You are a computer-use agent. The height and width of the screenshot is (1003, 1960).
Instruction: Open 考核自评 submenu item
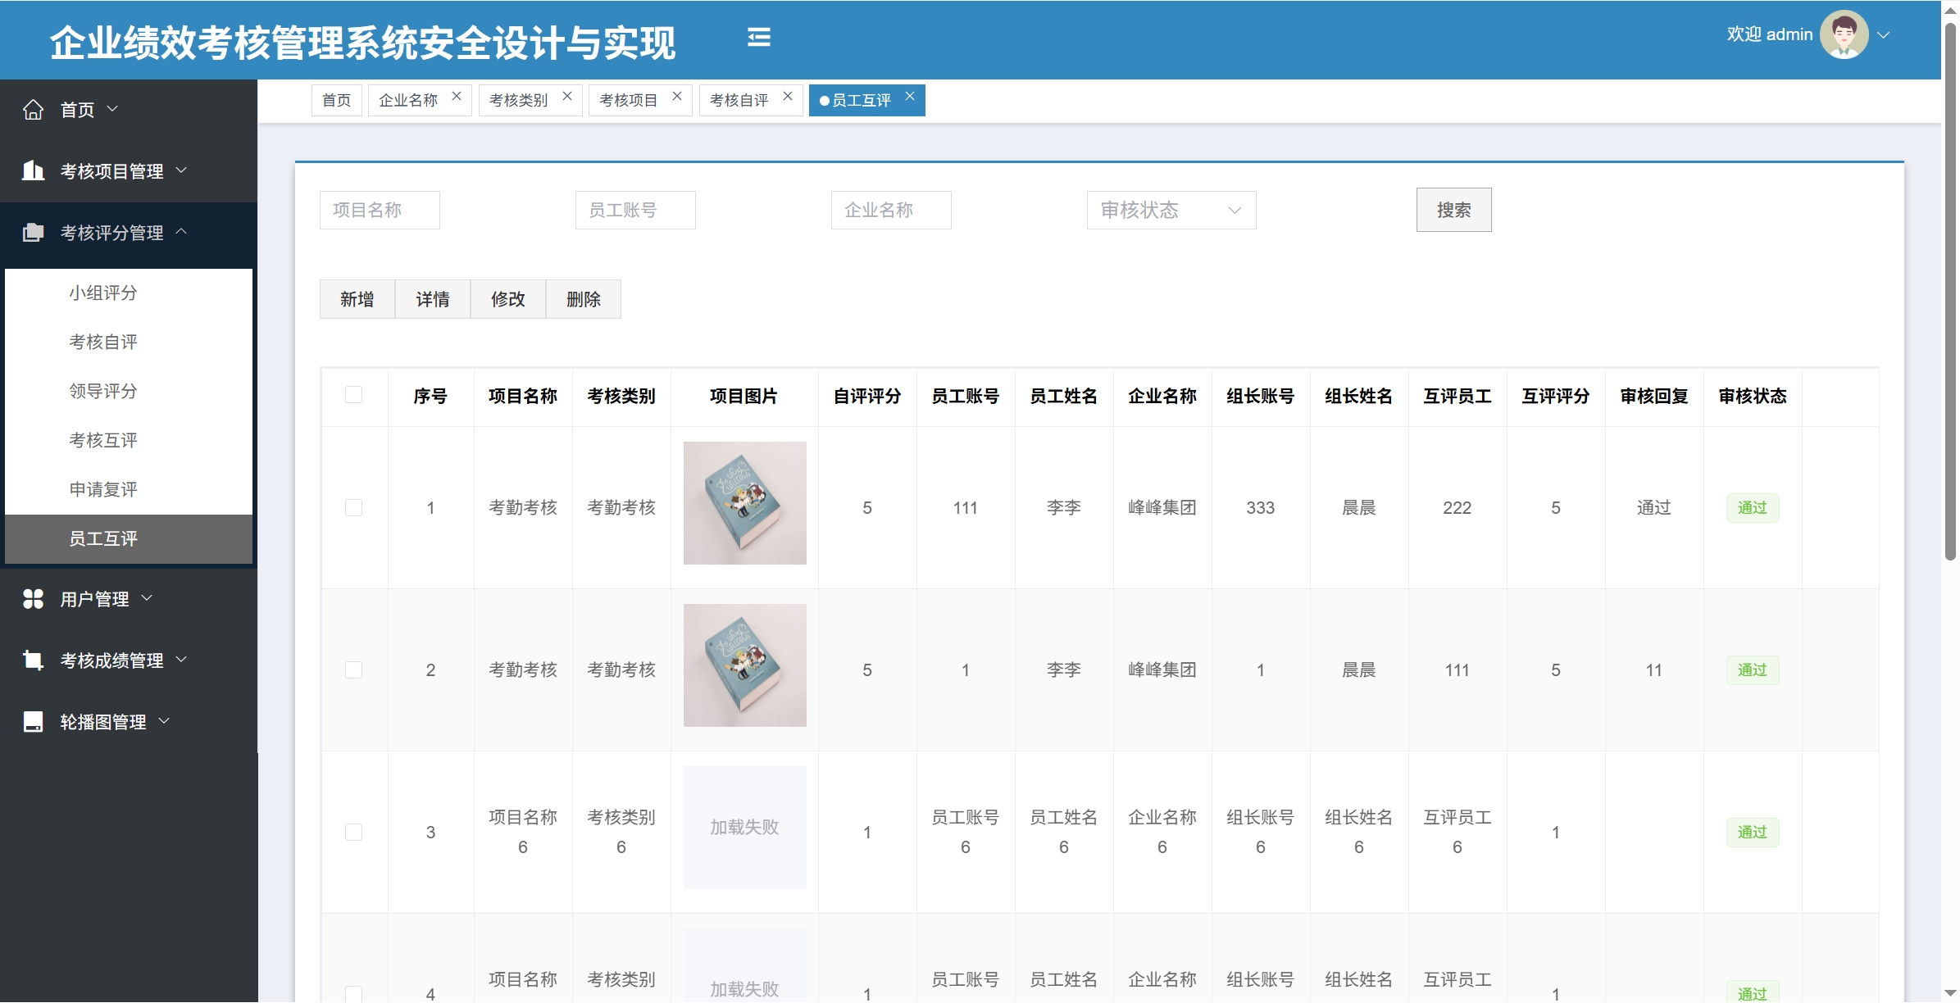point(129,343)
